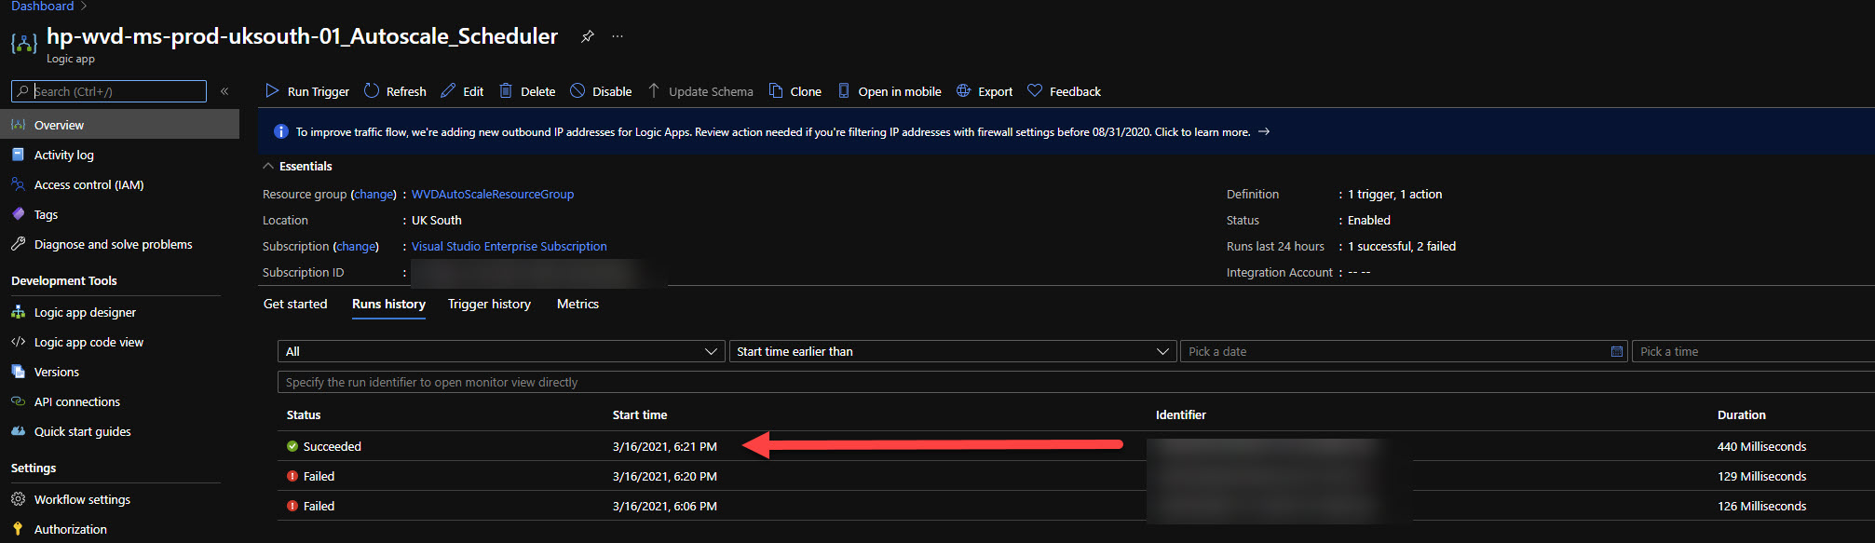Click the Run Trigger play icon
1875x543 pixels.
click(272, 90)
